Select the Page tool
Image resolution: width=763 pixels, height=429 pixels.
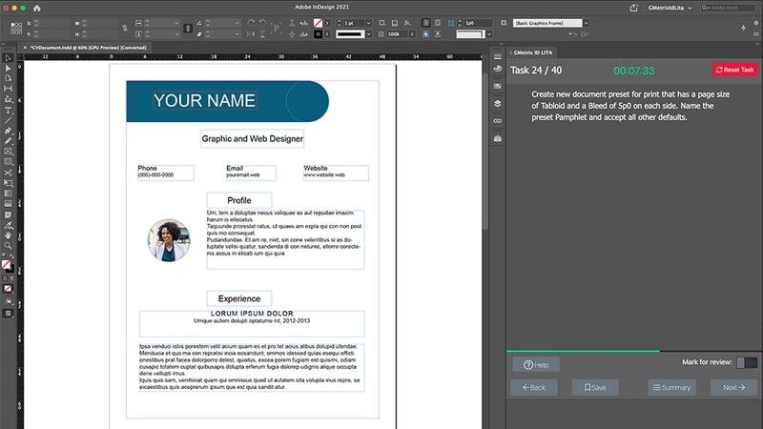[x=8, y=78]
